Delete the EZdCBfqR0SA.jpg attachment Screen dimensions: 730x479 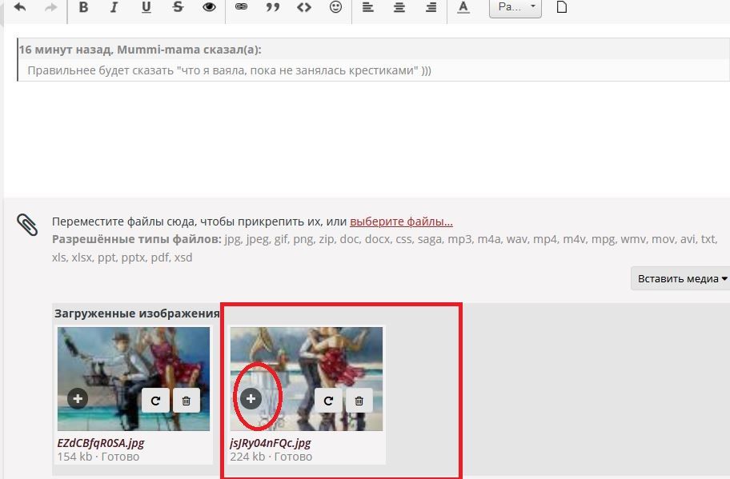[x=187, y=401]
